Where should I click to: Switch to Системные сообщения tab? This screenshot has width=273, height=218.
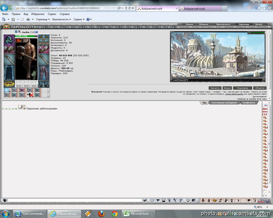click(x=224, y=103)
